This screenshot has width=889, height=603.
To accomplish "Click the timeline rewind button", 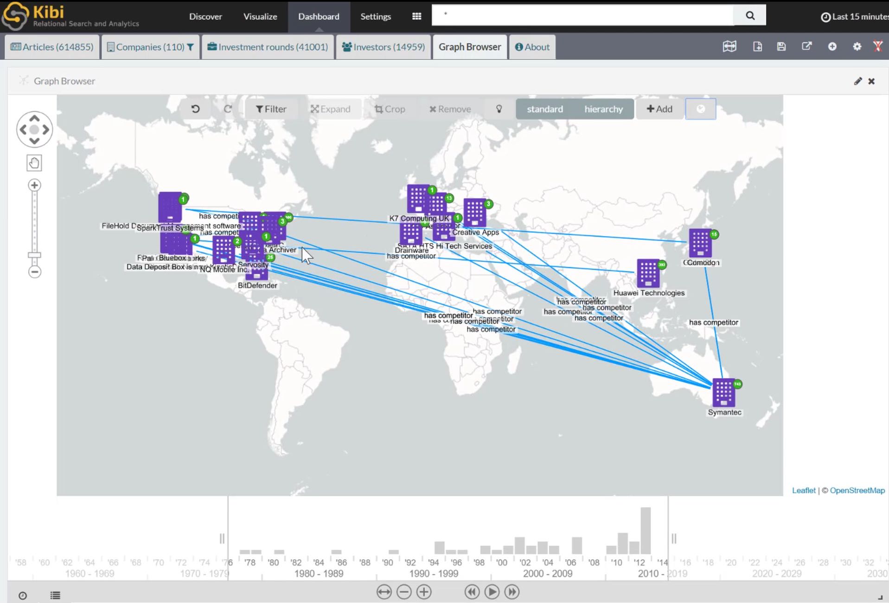I will 472,592.
